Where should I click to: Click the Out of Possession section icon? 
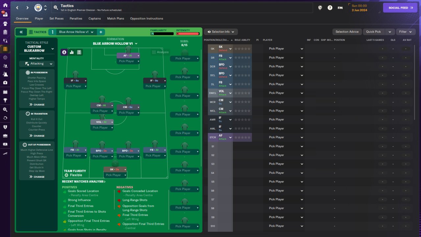tap(25, 145)
